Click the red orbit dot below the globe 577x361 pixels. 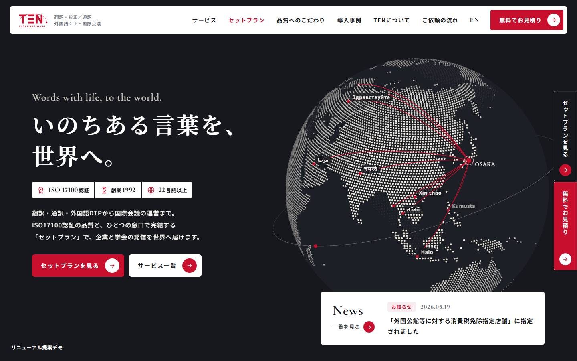click(x=316, y=246)
